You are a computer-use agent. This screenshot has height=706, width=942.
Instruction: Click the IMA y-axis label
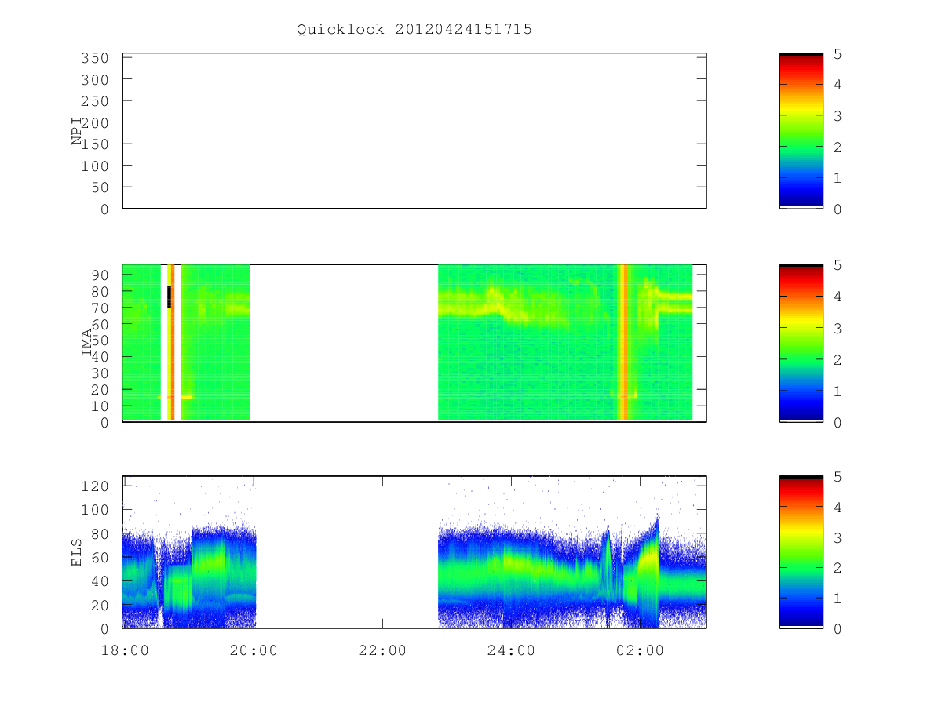click(86, 344)
